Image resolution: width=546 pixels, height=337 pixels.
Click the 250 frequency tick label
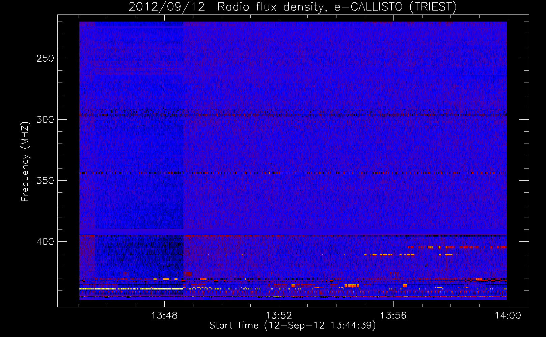click(x=45, y=58)
